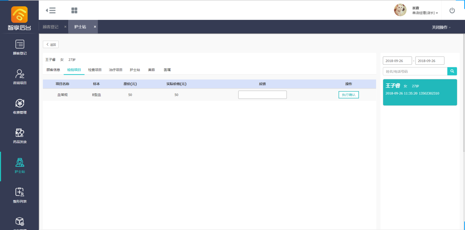Viewport: 465px width, 230px height.
Task: Click the 返回 back button
Action: coord(51,44)
